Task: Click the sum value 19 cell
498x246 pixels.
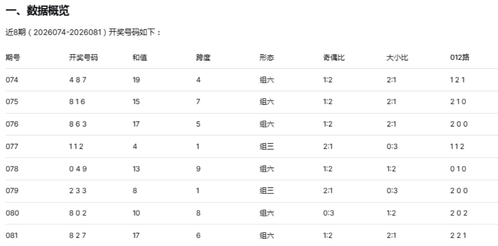Action: click(137, 80)
